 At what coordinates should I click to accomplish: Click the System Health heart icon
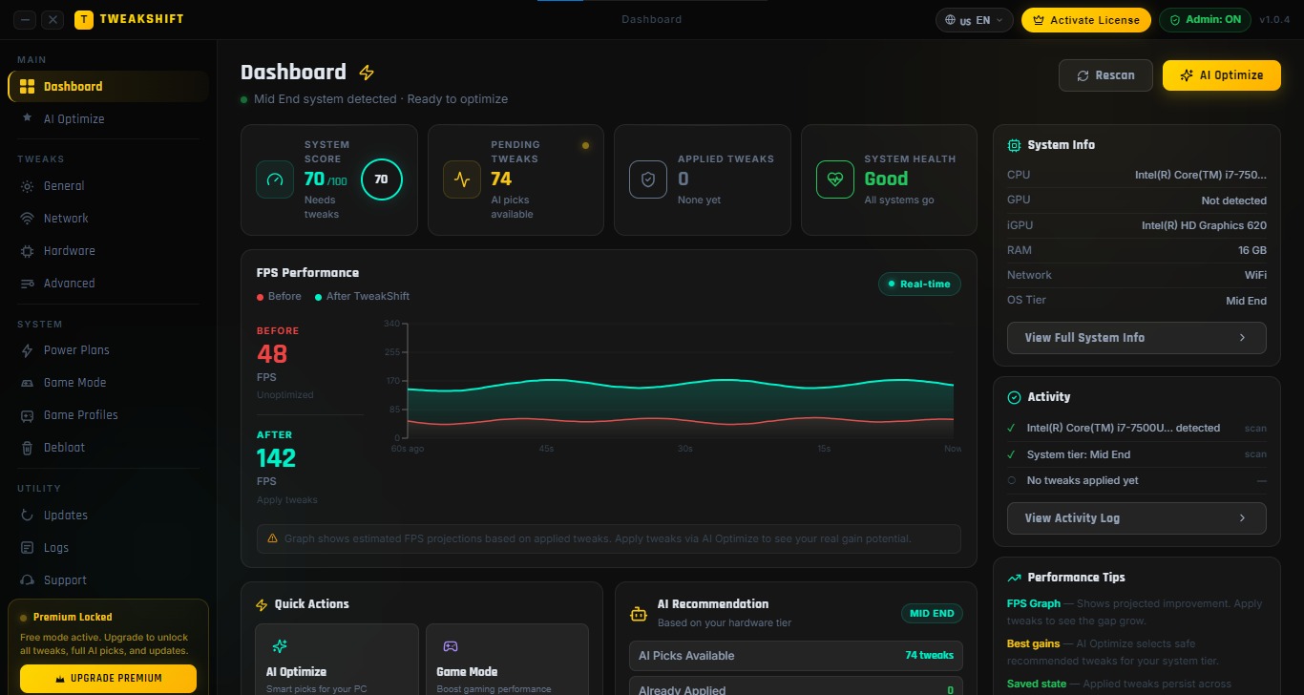(835, 179)
